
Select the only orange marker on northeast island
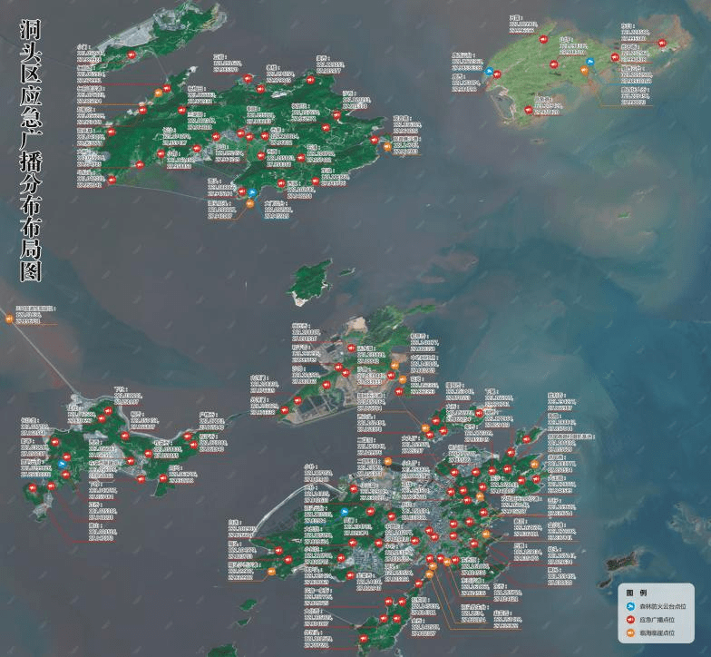[584, 71]
